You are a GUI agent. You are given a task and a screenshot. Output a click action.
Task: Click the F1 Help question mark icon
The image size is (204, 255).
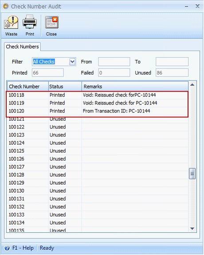click(x=7, y=248)
